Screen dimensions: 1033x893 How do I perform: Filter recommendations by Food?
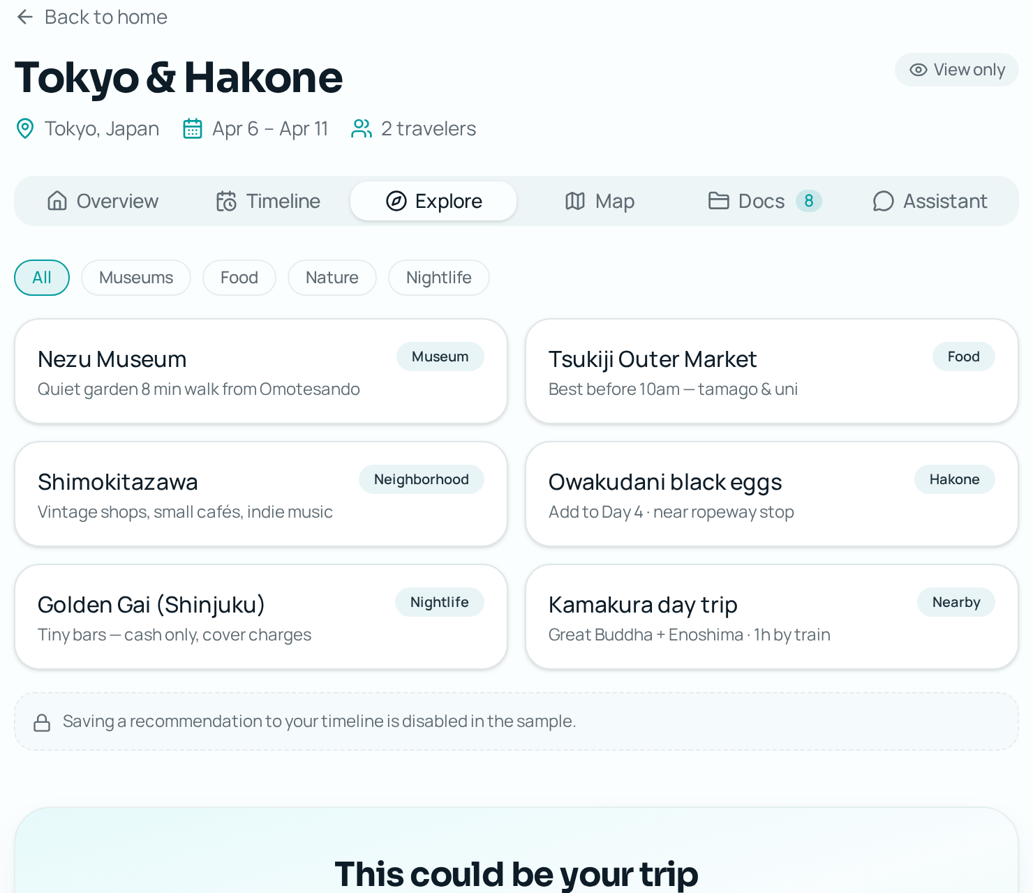pyautogui.click(x=239, y=278)
